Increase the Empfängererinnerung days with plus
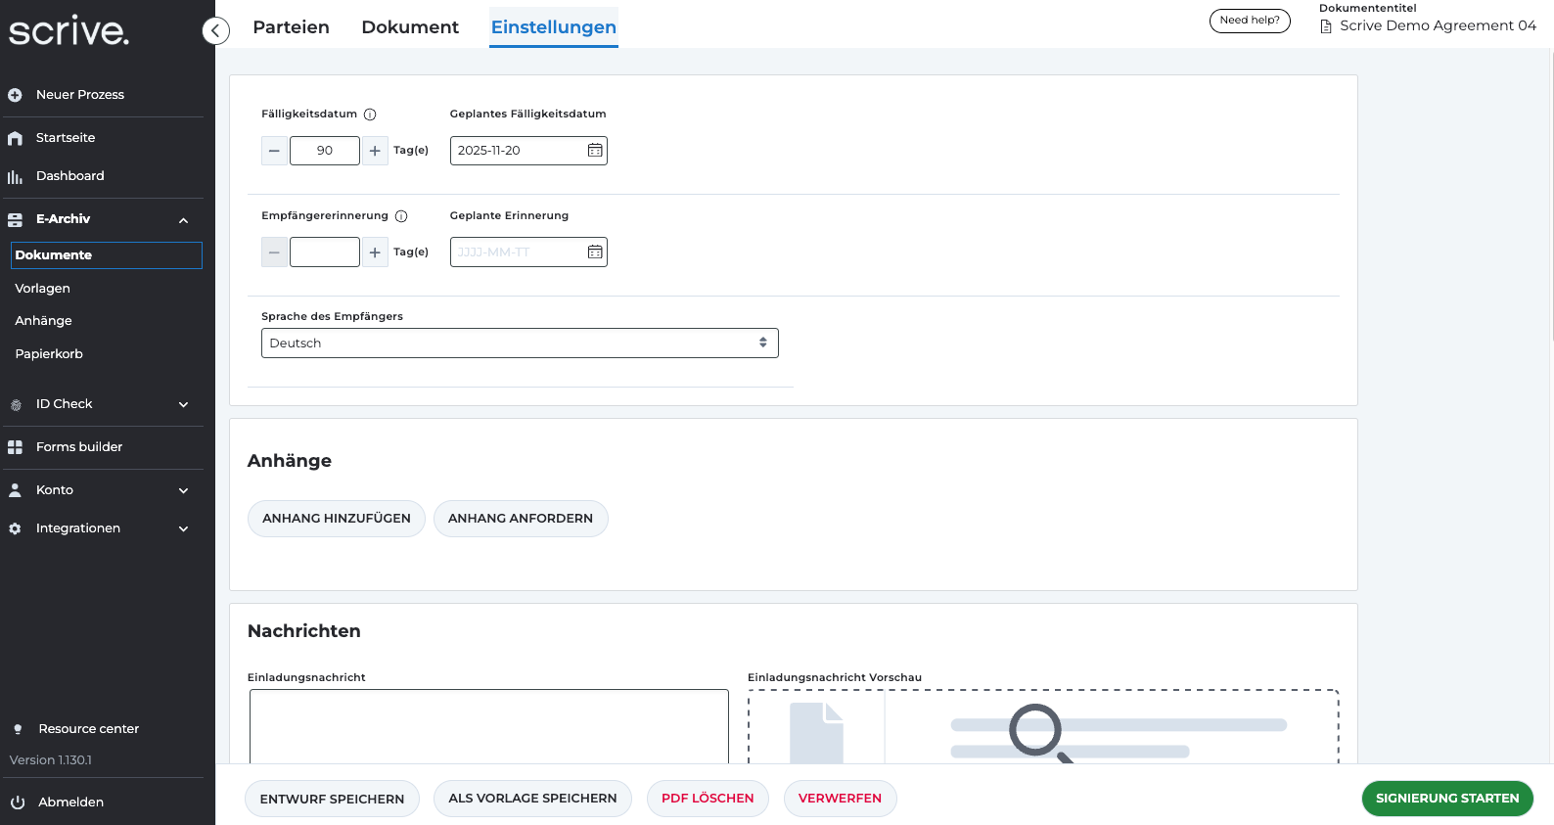Viewport: 1554px width, 825px height. [x=375, y=252]
